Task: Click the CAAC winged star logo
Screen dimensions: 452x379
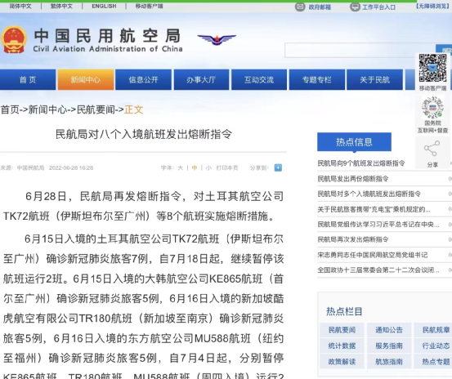Action: point(217,39)
